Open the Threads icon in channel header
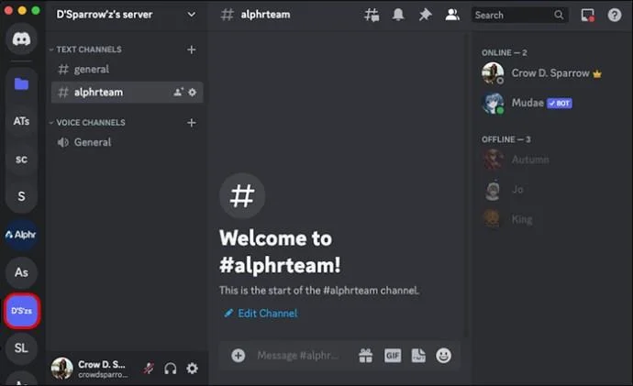Viewport: 633px width, 386px height. pyautogui.click(x=372, y=15)
